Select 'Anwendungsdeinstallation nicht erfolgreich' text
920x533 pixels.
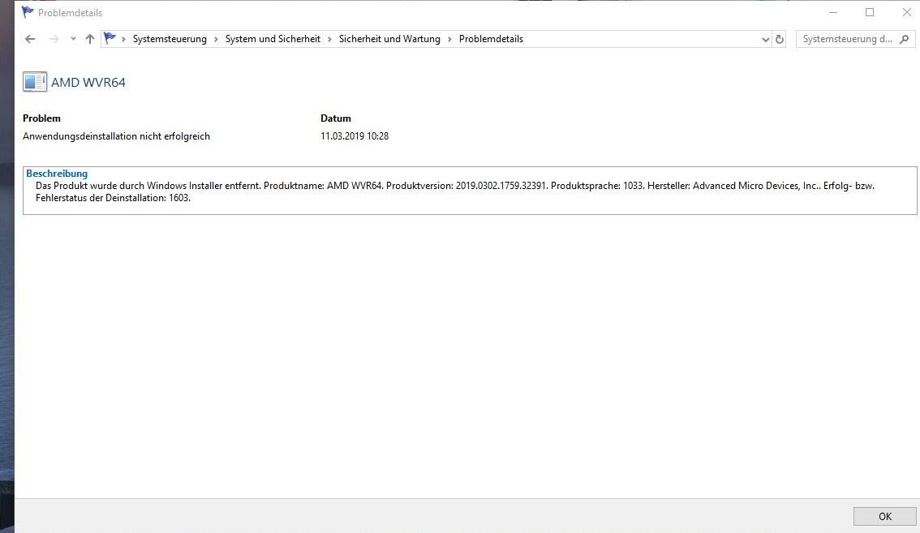coord(116,136)
